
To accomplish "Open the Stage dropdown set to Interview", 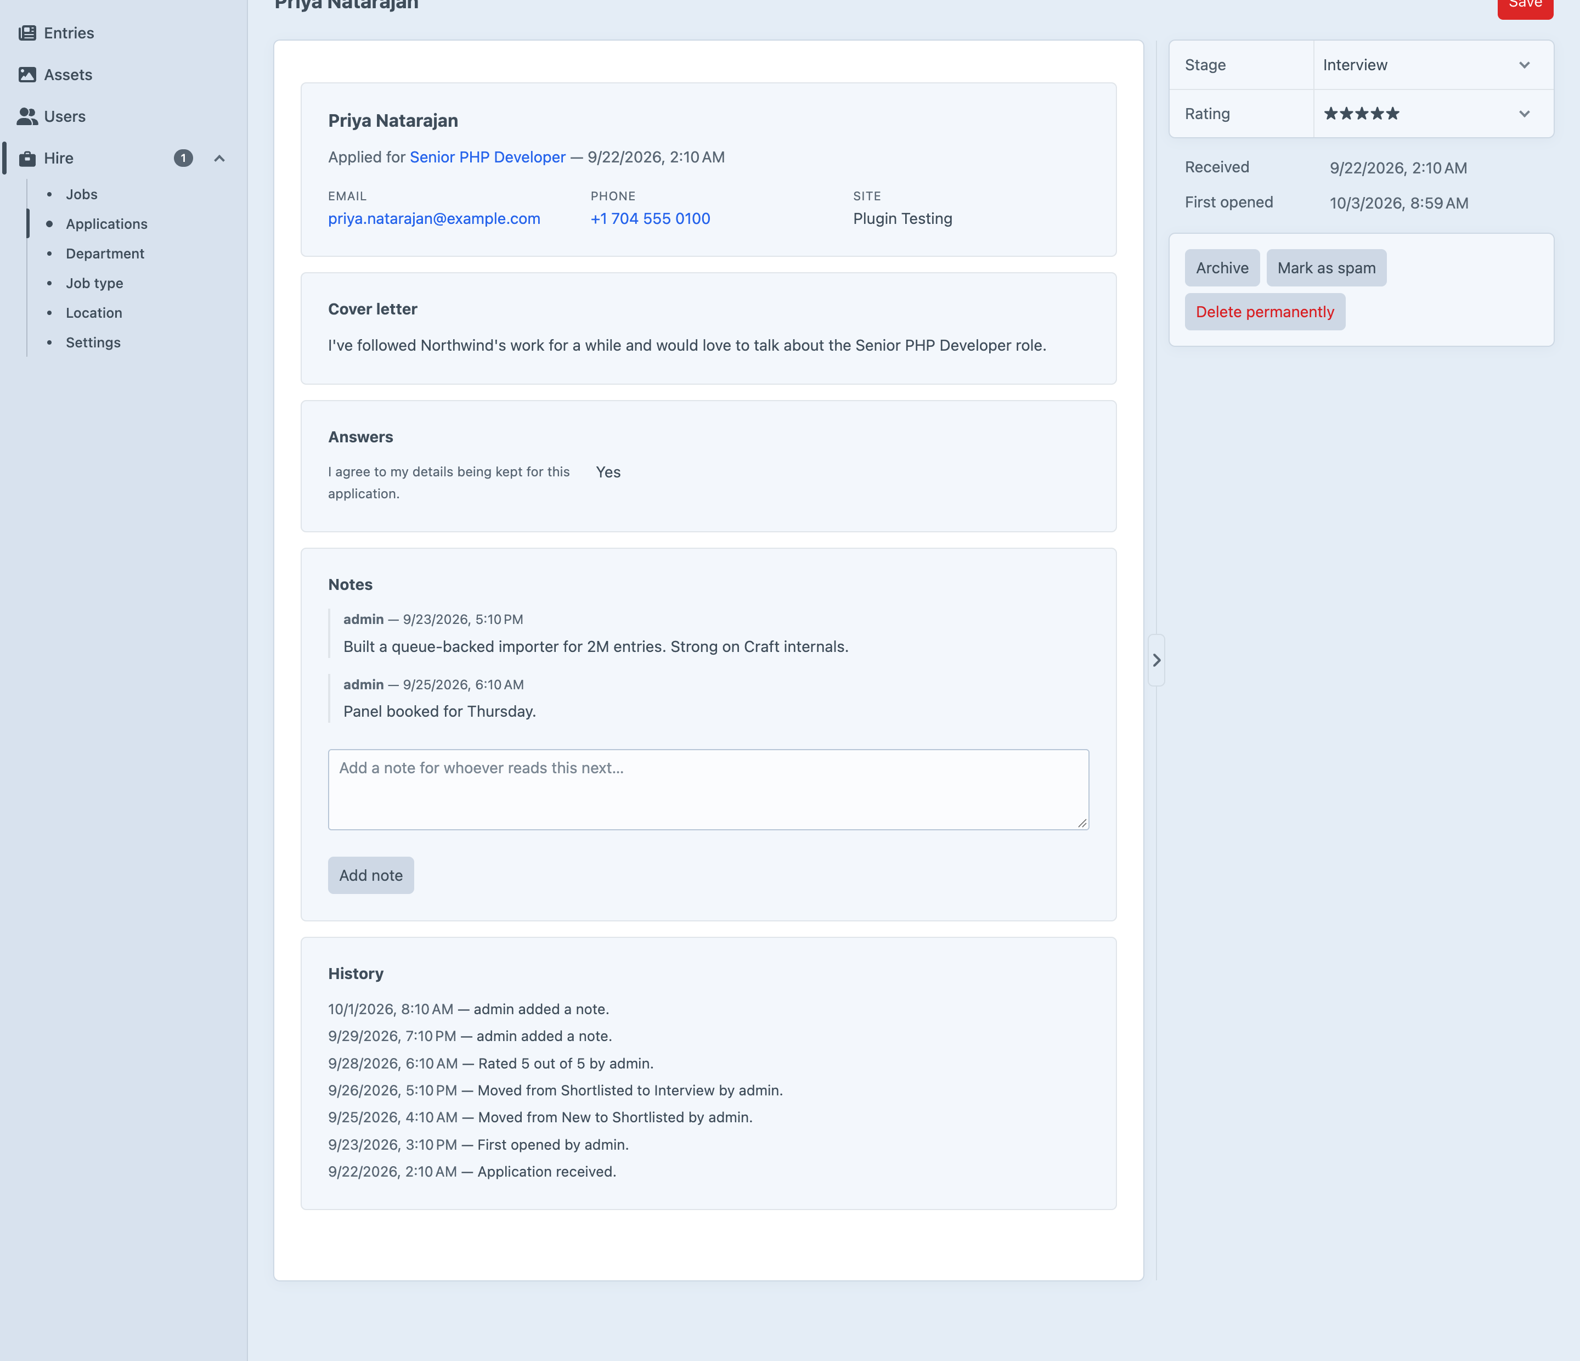I will [1433, 65].
